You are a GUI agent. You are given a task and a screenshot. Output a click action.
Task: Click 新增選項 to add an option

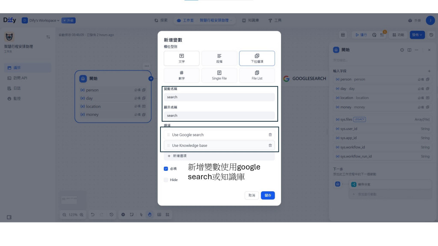click(x=219, y=156)
